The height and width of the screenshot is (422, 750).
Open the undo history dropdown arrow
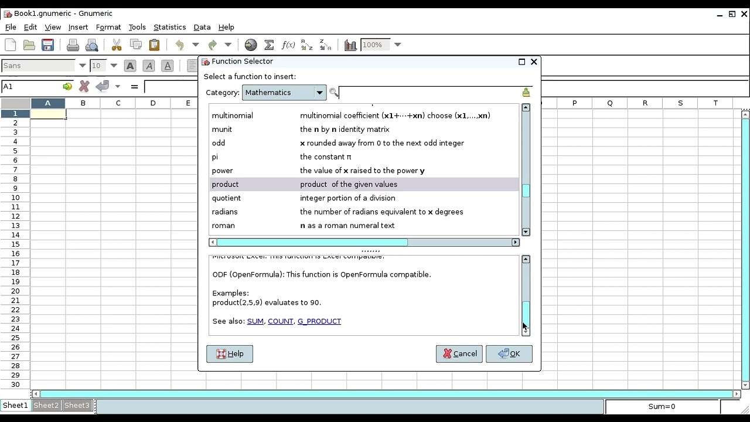pos(196,45)
